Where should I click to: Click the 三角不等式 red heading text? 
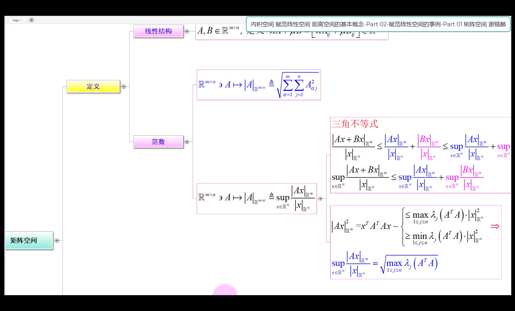tap(355, 124)
